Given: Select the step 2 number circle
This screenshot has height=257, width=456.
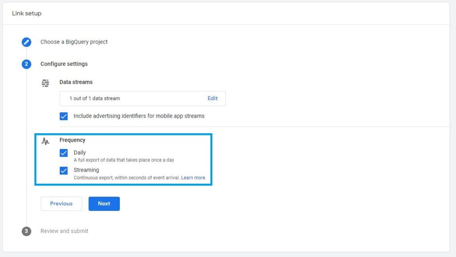Looking at the screenshot, I should [x=26, y=64].
